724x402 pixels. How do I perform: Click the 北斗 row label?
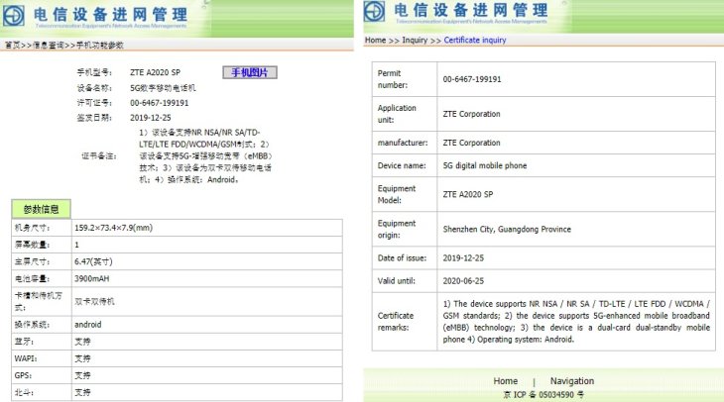pyautogui.click(x=25, y=393)
